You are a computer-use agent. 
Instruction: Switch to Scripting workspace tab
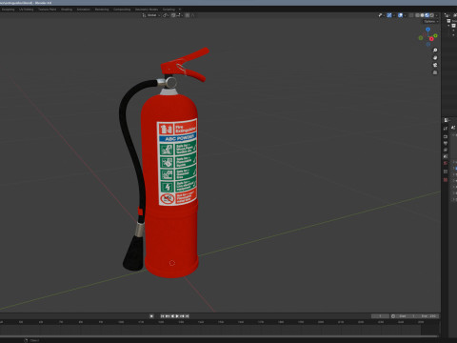tap(169, 10)
